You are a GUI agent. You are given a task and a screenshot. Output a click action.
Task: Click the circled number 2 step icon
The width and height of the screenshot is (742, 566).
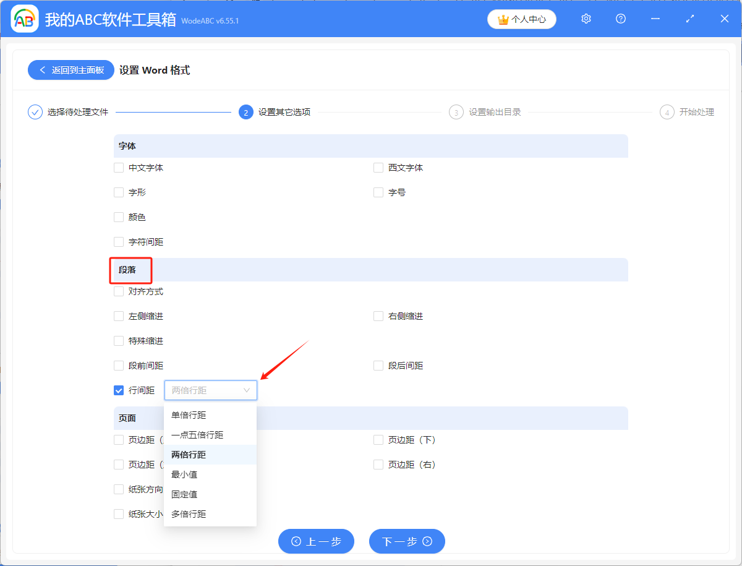(x=245, y=112)
